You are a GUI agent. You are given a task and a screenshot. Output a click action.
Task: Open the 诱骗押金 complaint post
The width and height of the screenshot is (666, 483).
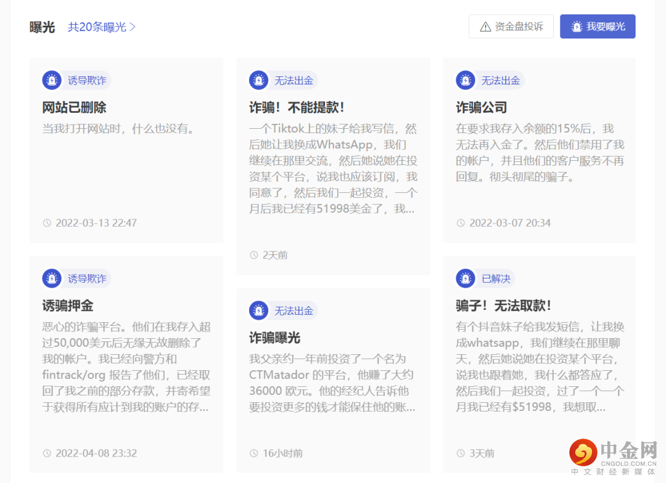[67, 305]
